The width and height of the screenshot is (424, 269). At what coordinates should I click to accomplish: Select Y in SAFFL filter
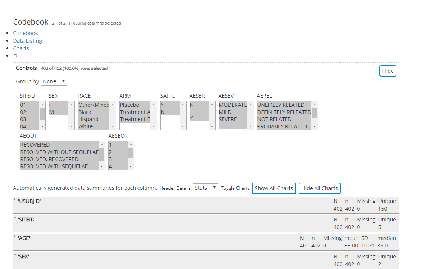170,105
